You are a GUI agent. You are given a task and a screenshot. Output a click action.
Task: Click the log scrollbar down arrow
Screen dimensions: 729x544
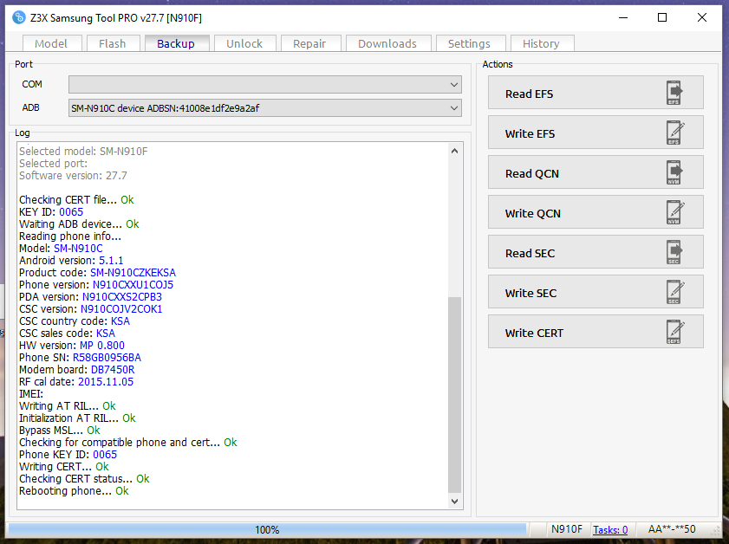(455, 502)
